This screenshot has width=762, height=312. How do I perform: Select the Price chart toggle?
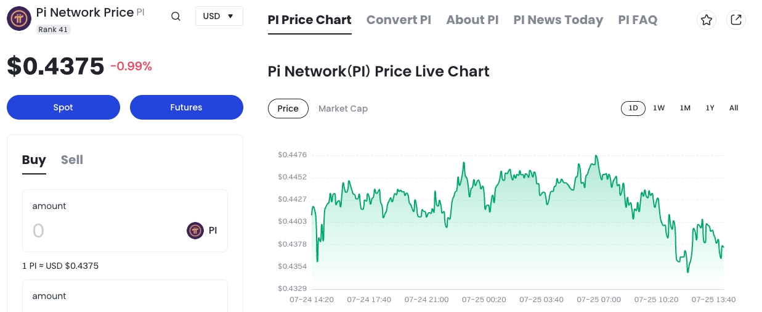[288, 109]
